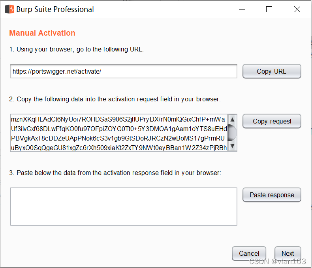Click the Burp Suite logo icon

9,9
